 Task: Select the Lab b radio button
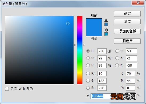[x=117, y=65]
